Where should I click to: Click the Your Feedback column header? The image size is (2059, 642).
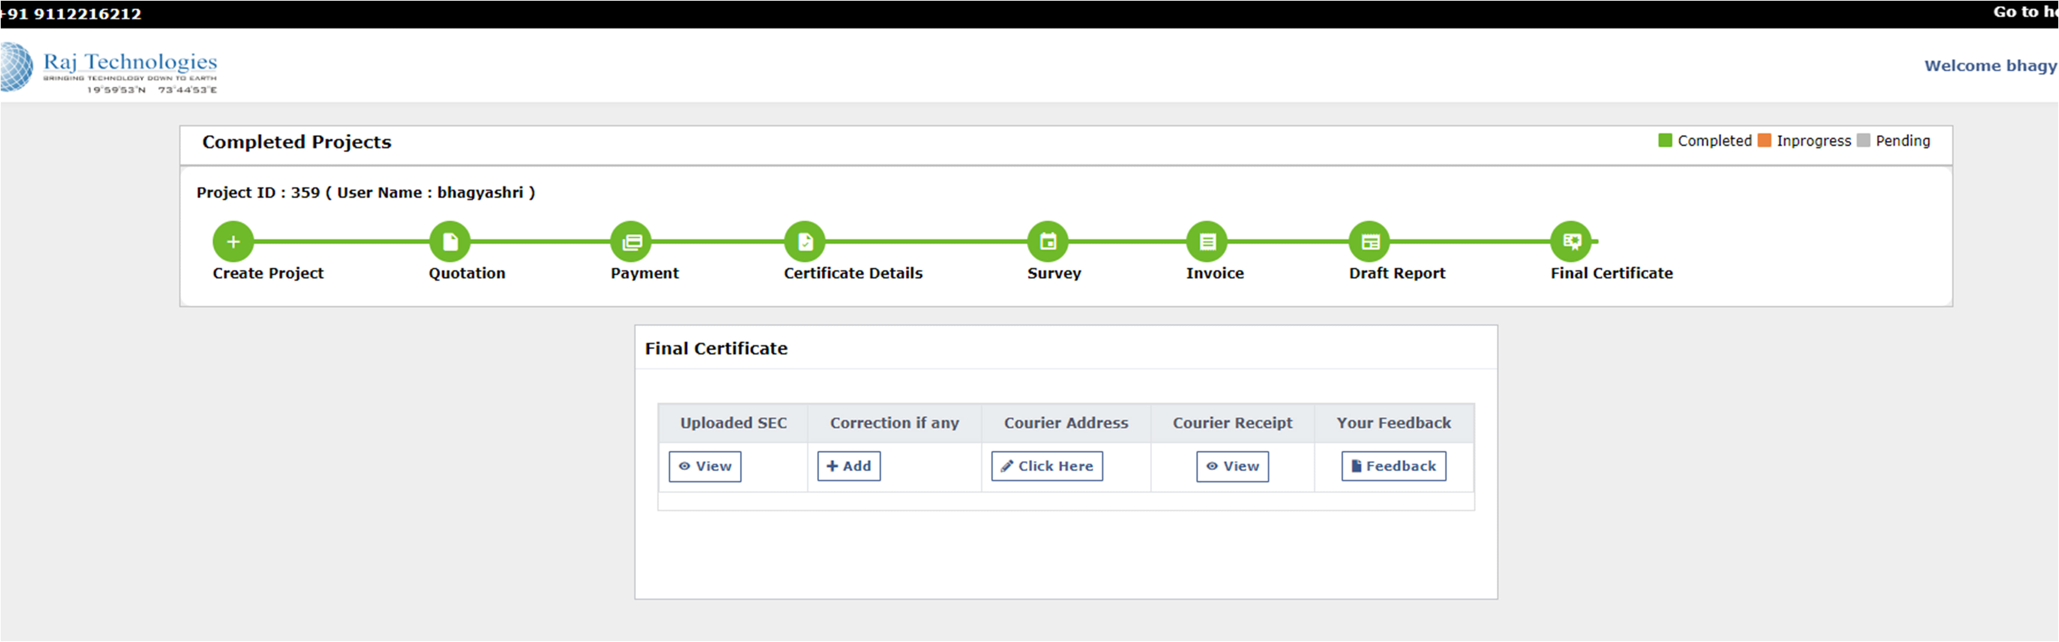[x=1394, y=423]
